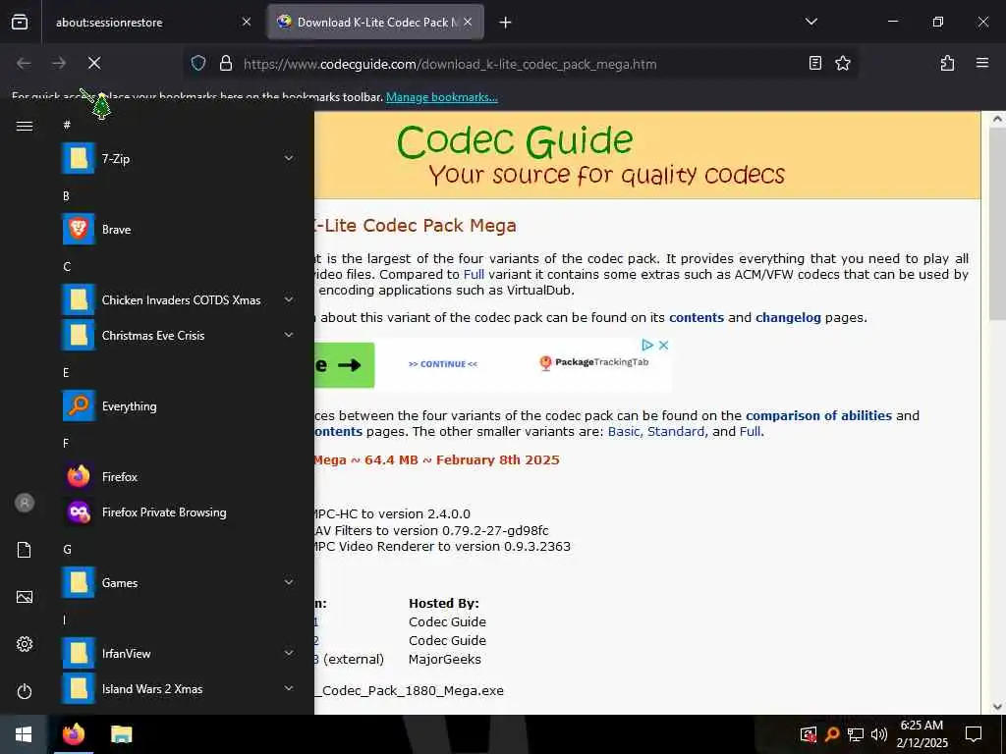Image resolution: width=1006 pixels, height=754 pixels.
Task: Open tracking protection shield icon
Action: click(198, 64)
